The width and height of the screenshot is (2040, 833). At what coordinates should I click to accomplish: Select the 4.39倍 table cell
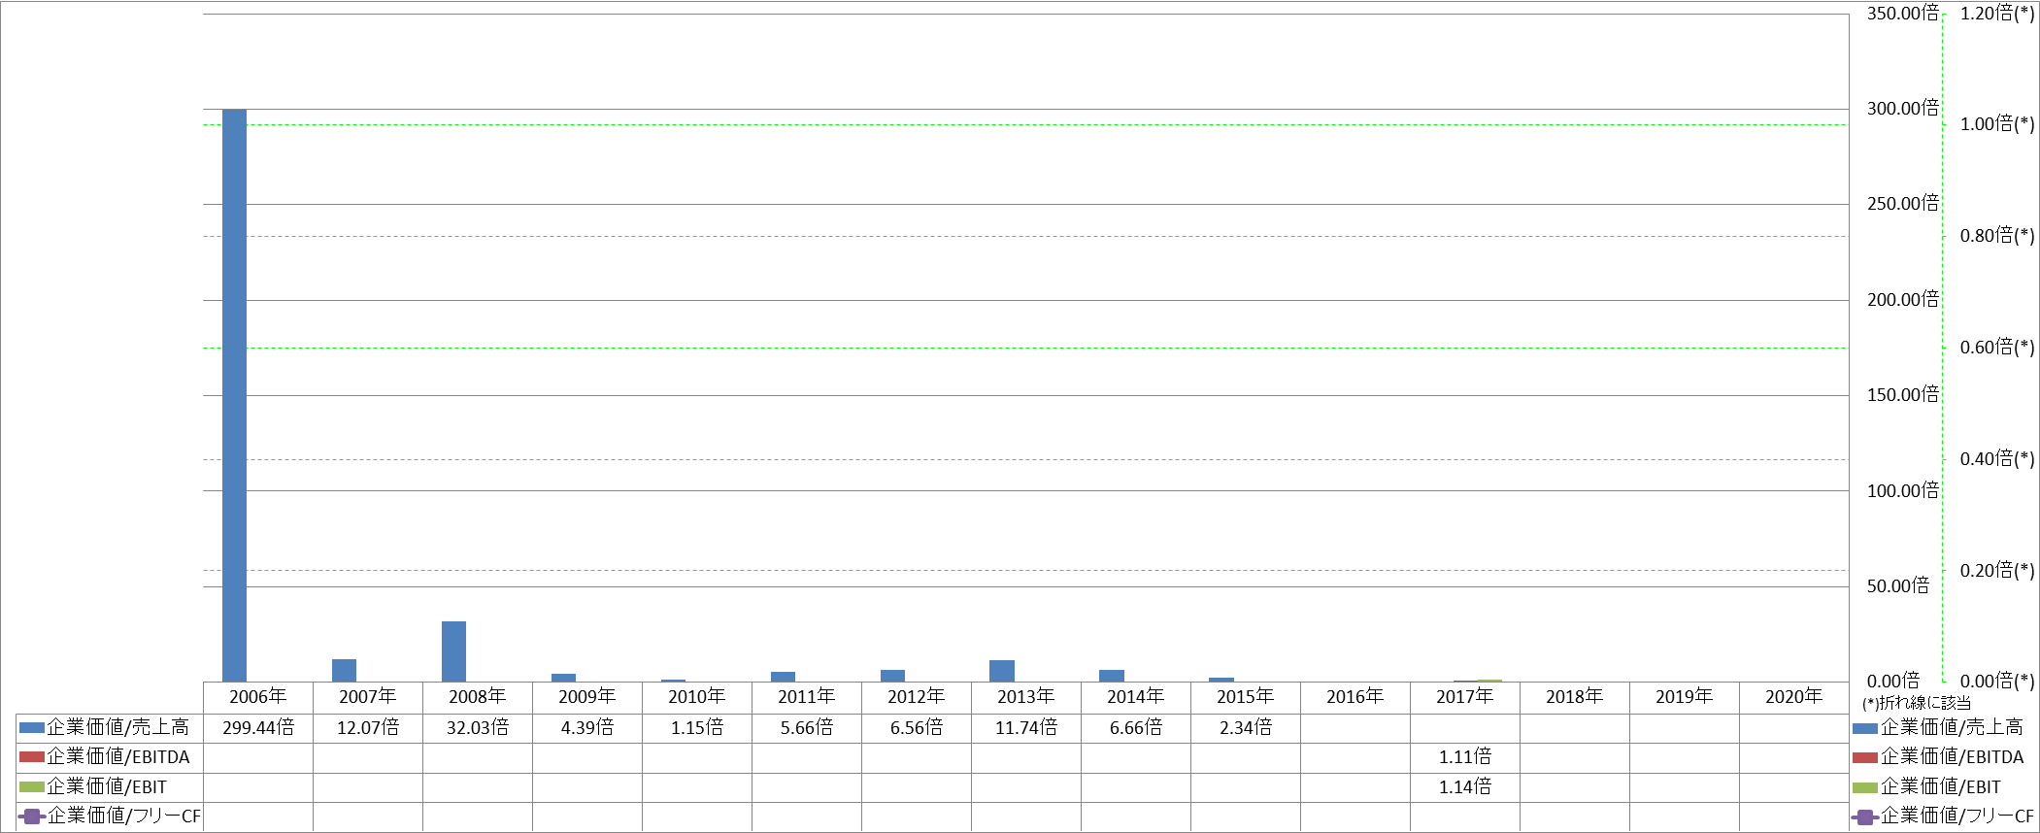click(587, 727)
